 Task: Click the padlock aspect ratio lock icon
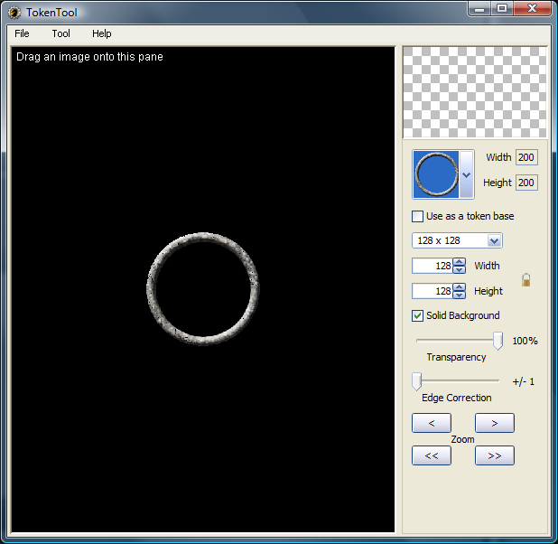pos(525,280)
